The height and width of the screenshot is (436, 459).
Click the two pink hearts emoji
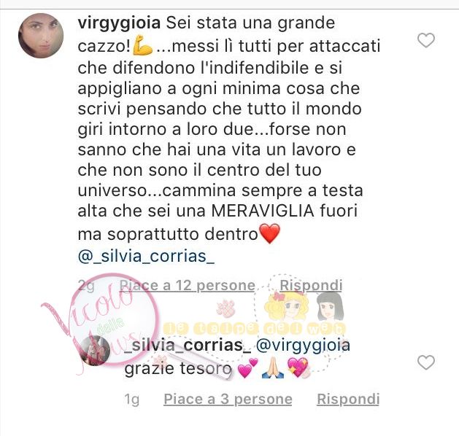[x=247, y=368]
